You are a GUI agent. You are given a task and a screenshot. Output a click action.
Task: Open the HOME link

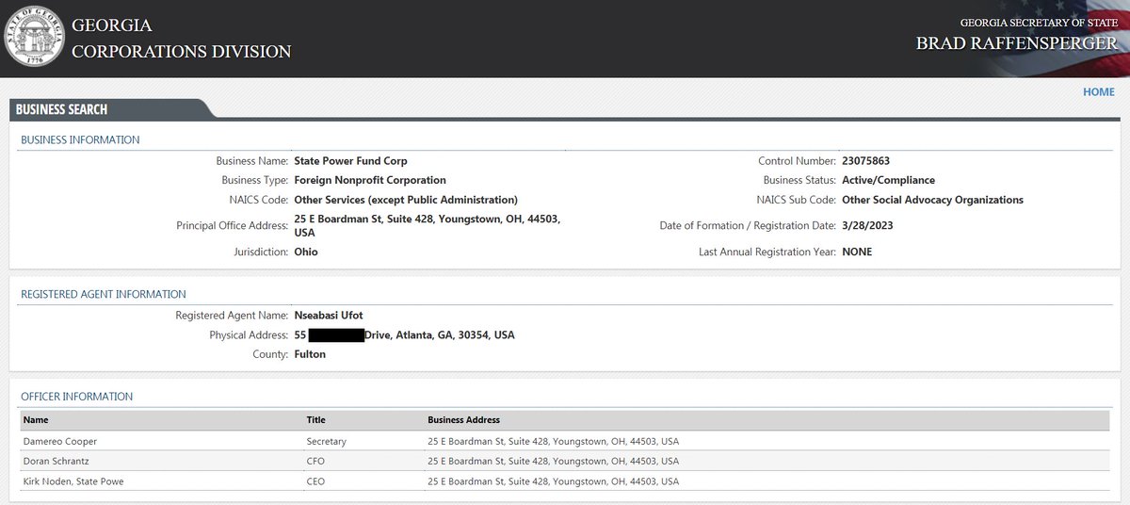point(1098,92)
